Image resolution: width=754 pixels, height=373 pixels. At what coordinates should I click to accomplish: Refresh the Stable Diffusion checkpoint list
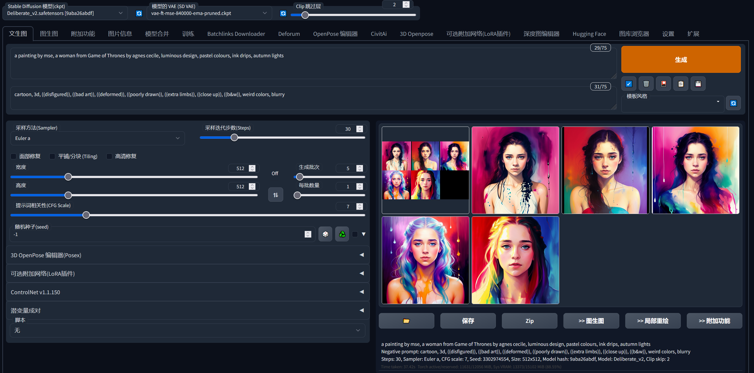pyautogui.click(x=139, y=13)
